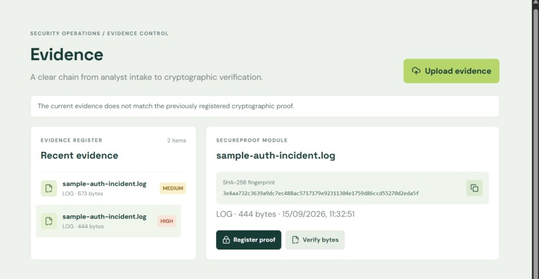Select the HIGH severity log entry
The width and height of the screenshot is (539, 279).
(108, 221)
